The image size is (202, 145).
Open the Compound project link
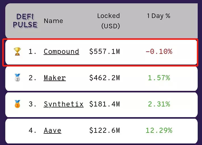(61, 52)
